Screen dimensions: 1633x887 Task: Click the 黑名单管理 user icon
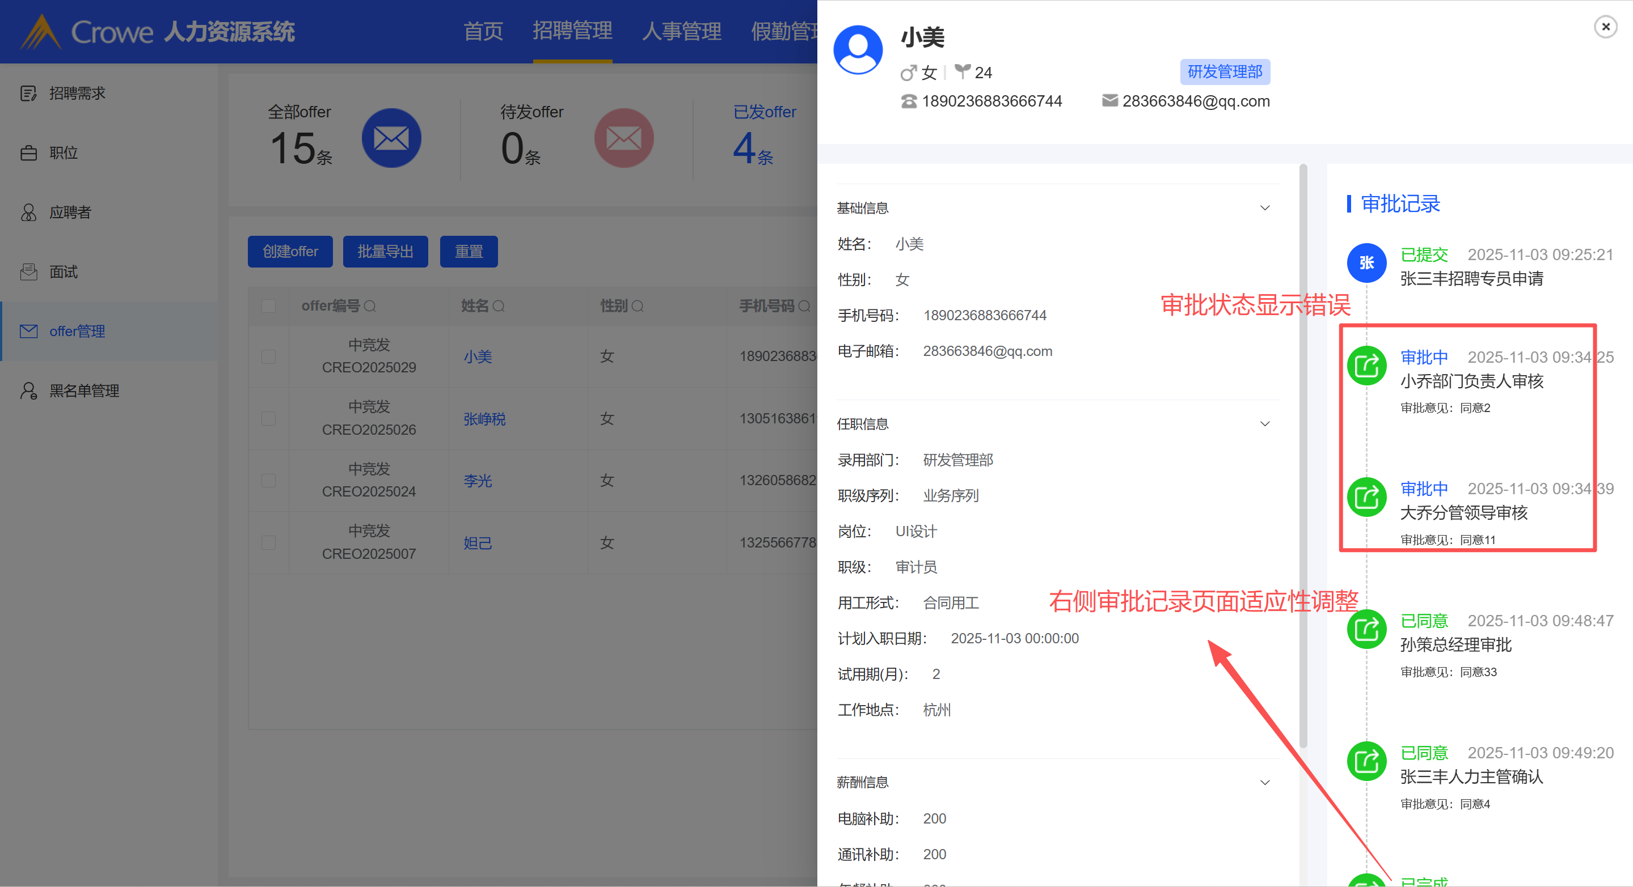pos(28,391)
